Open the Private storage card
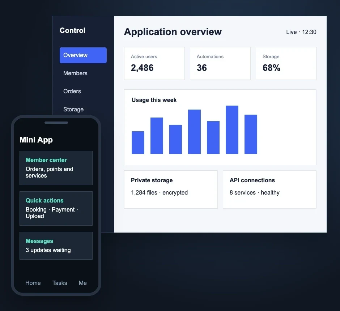This screenshot has height=311, width=340. [x=171, y=189]
